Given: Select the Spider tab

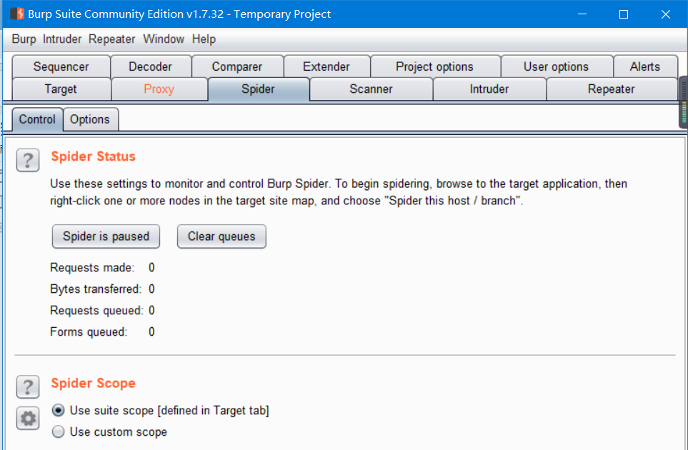Looking at the screenshot, I should 258,89.
